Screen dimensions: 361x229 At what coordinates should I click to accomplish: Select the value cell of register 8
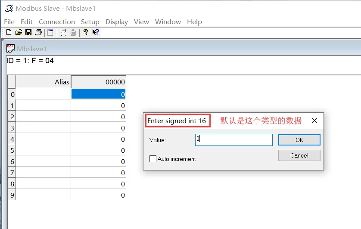[x=98, y=184]
